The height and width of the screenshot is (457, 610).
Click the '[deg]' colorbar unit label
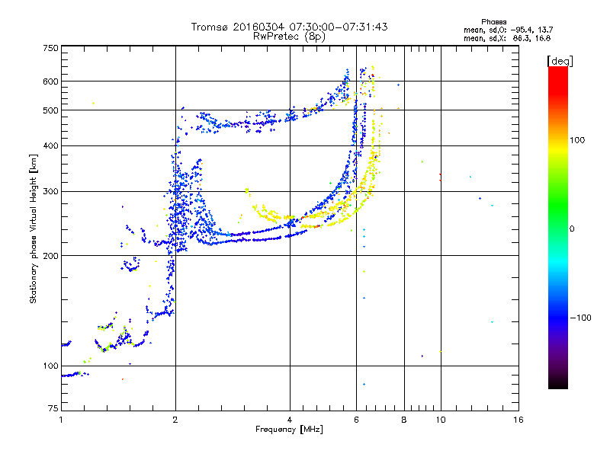[x=560, y=61]
